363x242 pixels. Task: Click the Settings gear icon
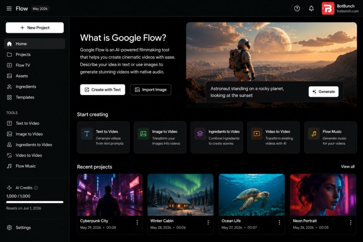click(x=9, y=227)
